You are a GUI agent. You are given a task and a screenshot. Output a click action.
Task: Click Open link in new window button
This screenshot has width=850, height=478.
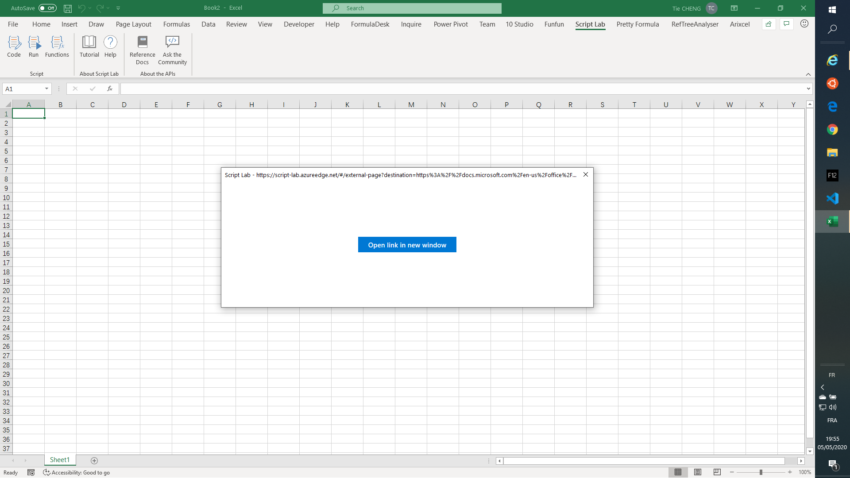407,245
